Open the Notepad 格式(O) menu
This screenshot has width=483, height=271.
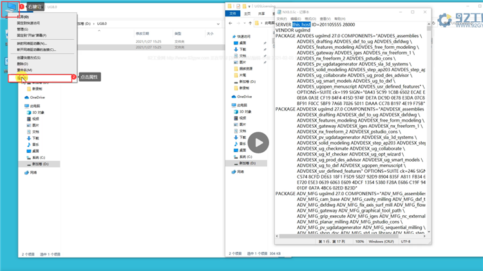[310, 19]
